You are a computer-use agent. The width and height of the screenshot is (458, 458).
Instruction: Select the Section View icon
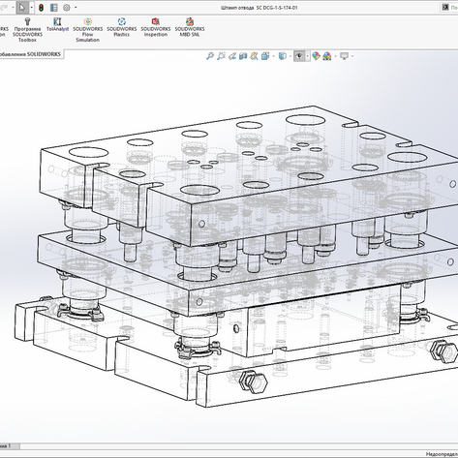243,56
